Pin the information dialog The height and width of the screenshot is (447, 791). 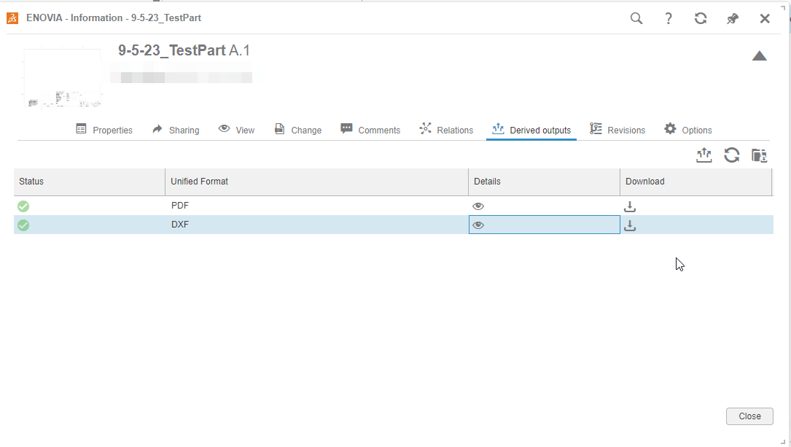tap(733, 18)
